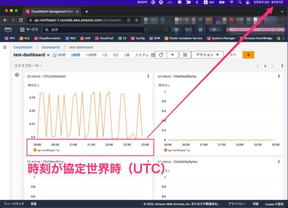Open Elastic Container Service shortcut
This screenshot has width=288, height=208.
(183, 38)
